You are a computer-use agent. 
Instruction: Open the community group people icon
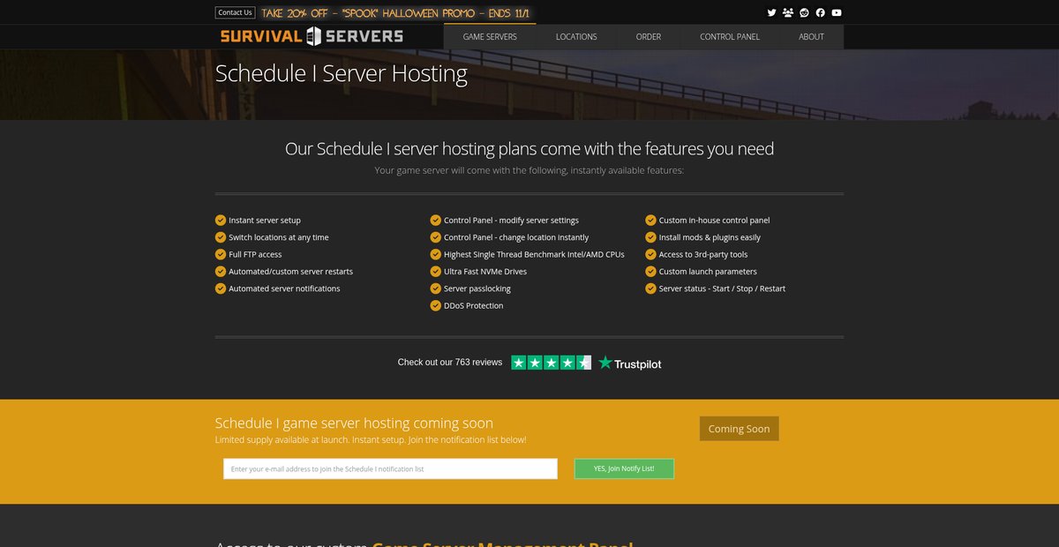[788, 12]
